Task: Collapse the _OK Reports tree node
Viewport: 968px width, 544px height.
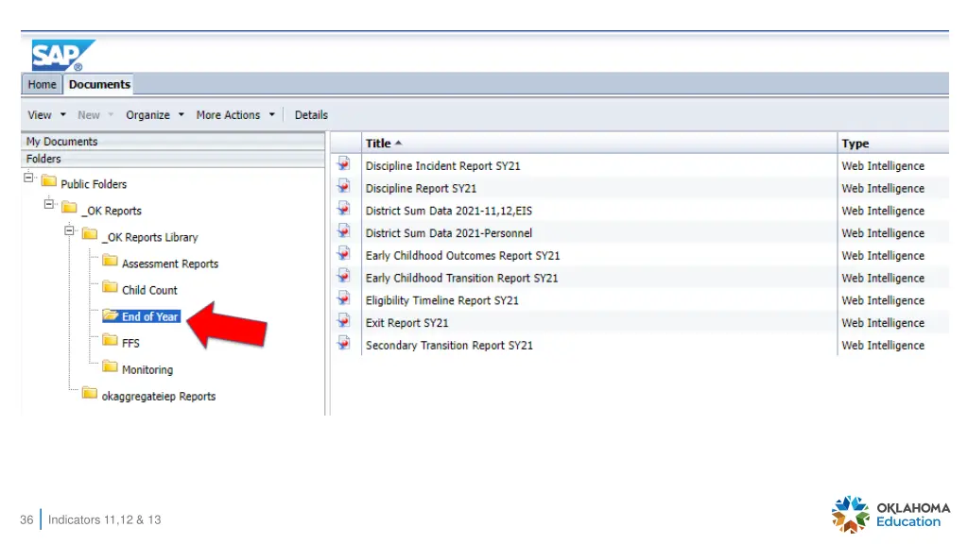Action: coord(49,204)
